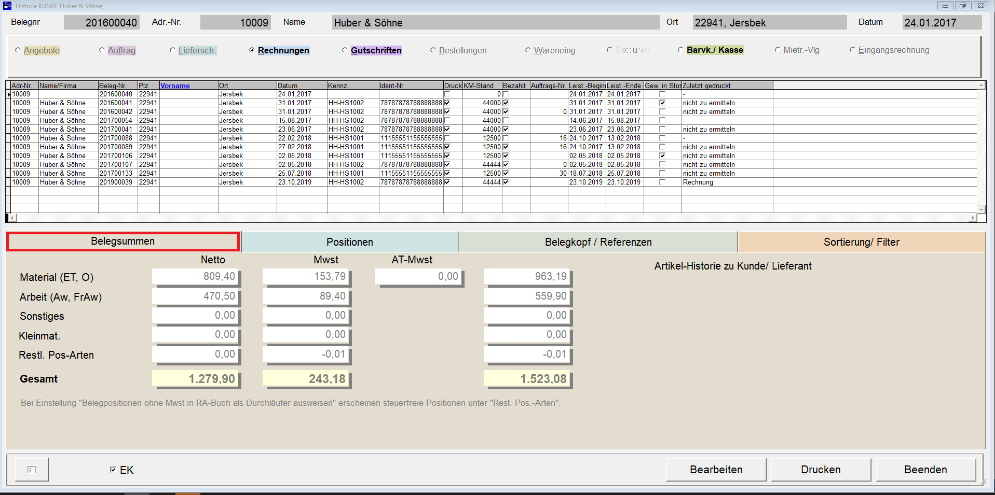
Task: Click the Drucken button
Action: [821, 470]
